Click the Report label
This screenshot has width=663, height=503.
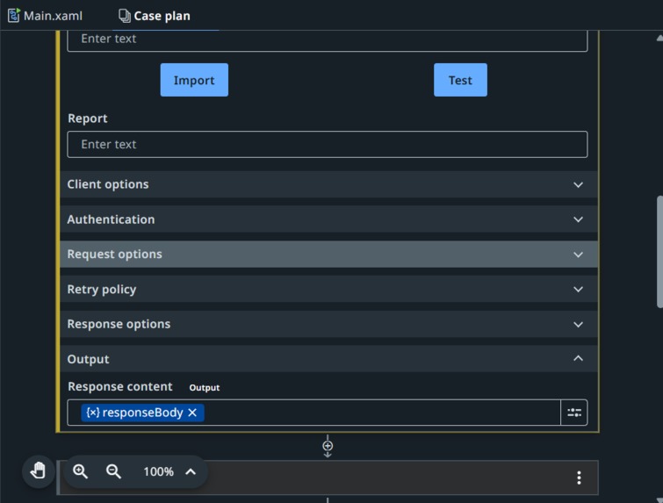point(88,119)
